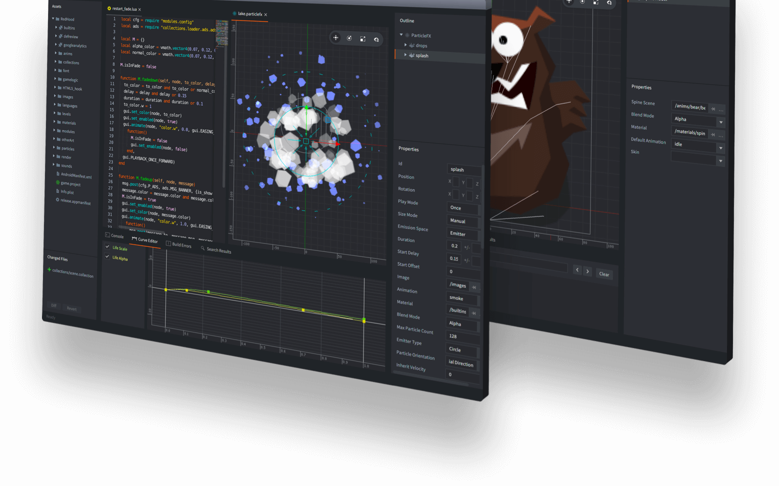The width and height of the screenshot is (779, 486).
Task: Click green plus icon beside collections/scene.collection
Action: [49, 269]
